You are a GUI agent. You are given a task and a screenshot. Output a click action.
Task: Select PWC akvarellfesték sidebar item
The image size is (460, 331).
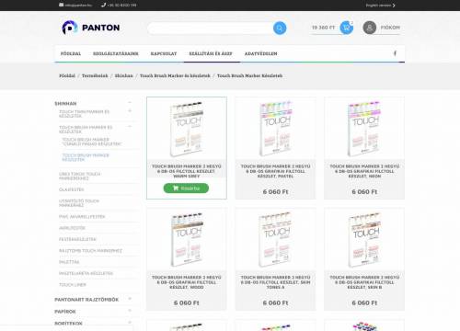[x=82, y=217]
